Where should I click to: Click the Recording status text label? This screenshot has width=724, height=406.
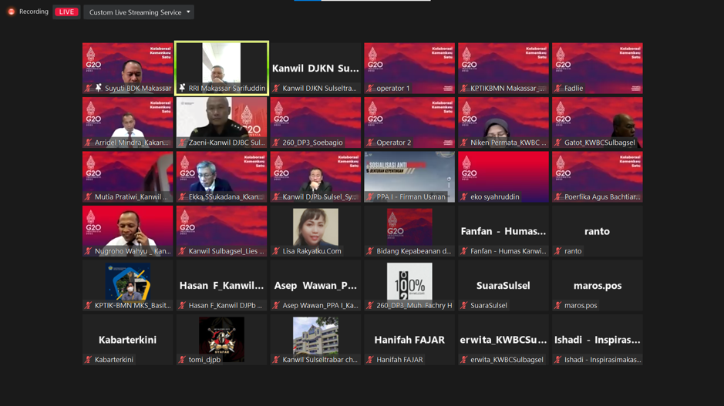(x=34, y=12)
